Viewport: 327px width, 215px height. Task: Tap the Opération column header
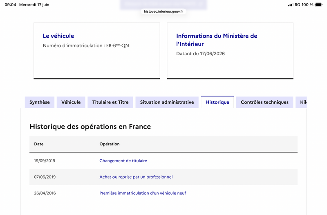click(x=110, y=144)
